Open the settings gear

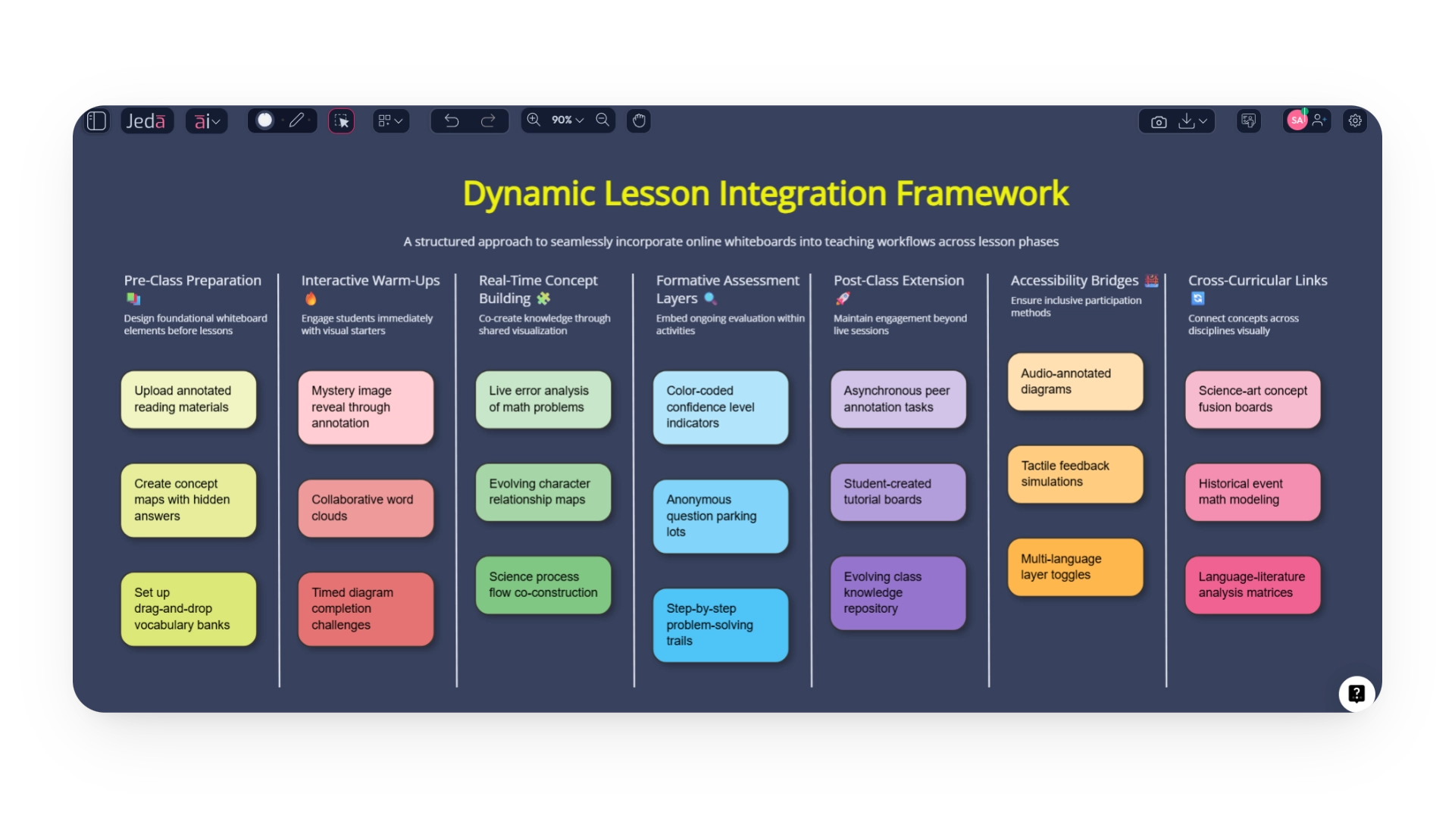1355,120
